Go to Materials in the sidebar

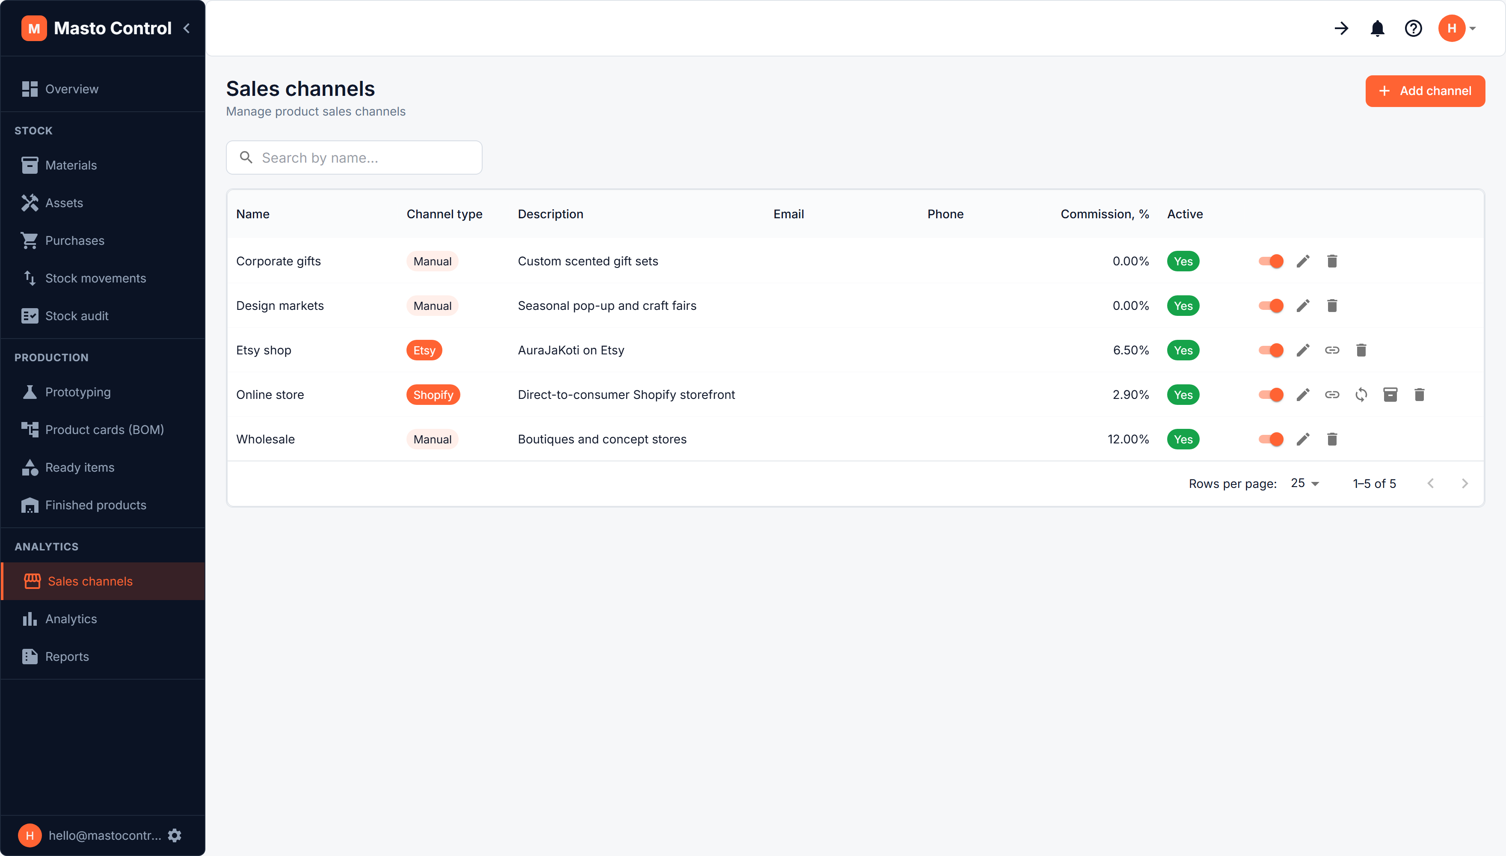pyautogui.click(x=103, y=165)
